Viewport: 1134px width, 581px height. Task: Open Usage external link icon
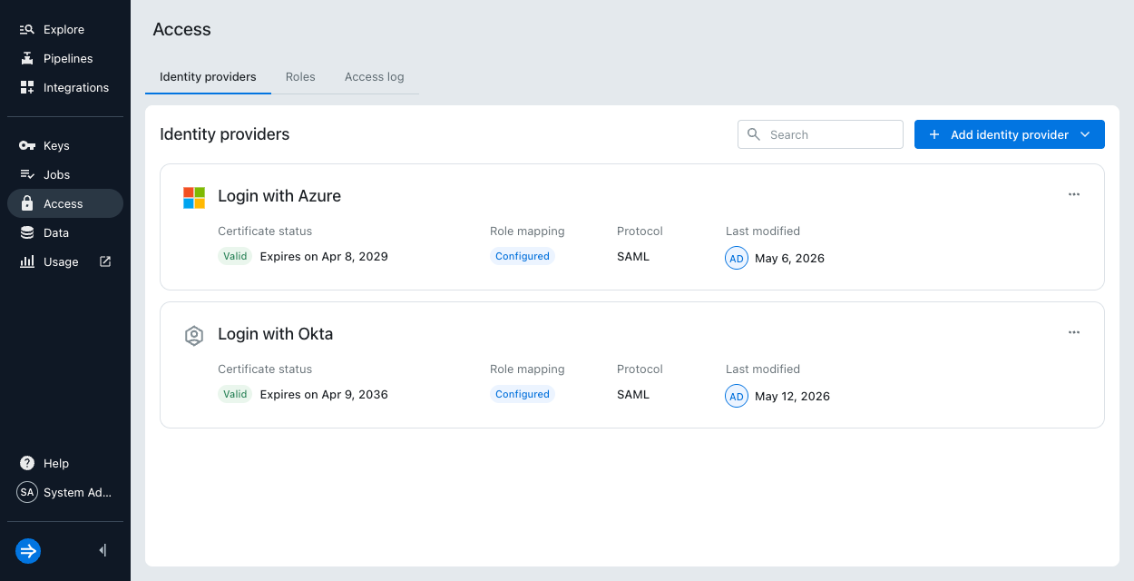[x=105, y=261]
